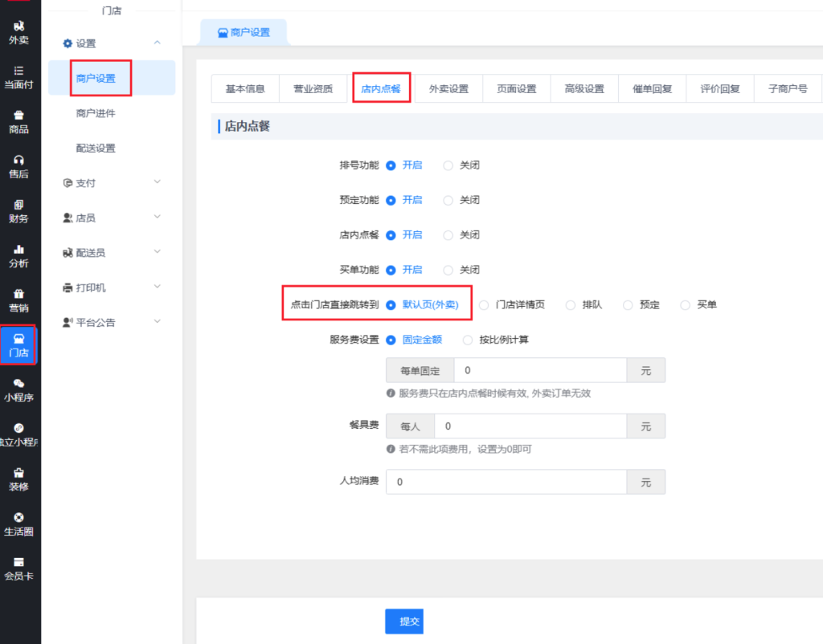Focus the 人均消费 input field
Screen dimensions: 823x644
[506, 482]
